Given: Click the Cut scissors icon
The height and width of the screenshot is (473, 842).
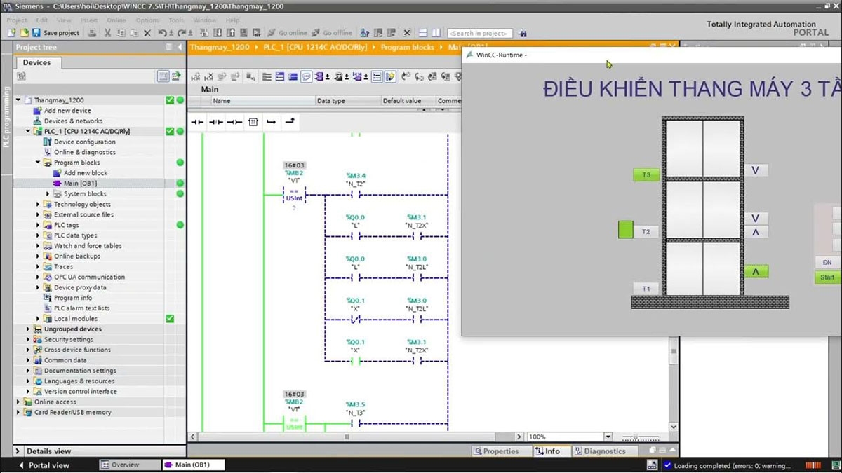Looking at the screenshot, I should (108, 33).
